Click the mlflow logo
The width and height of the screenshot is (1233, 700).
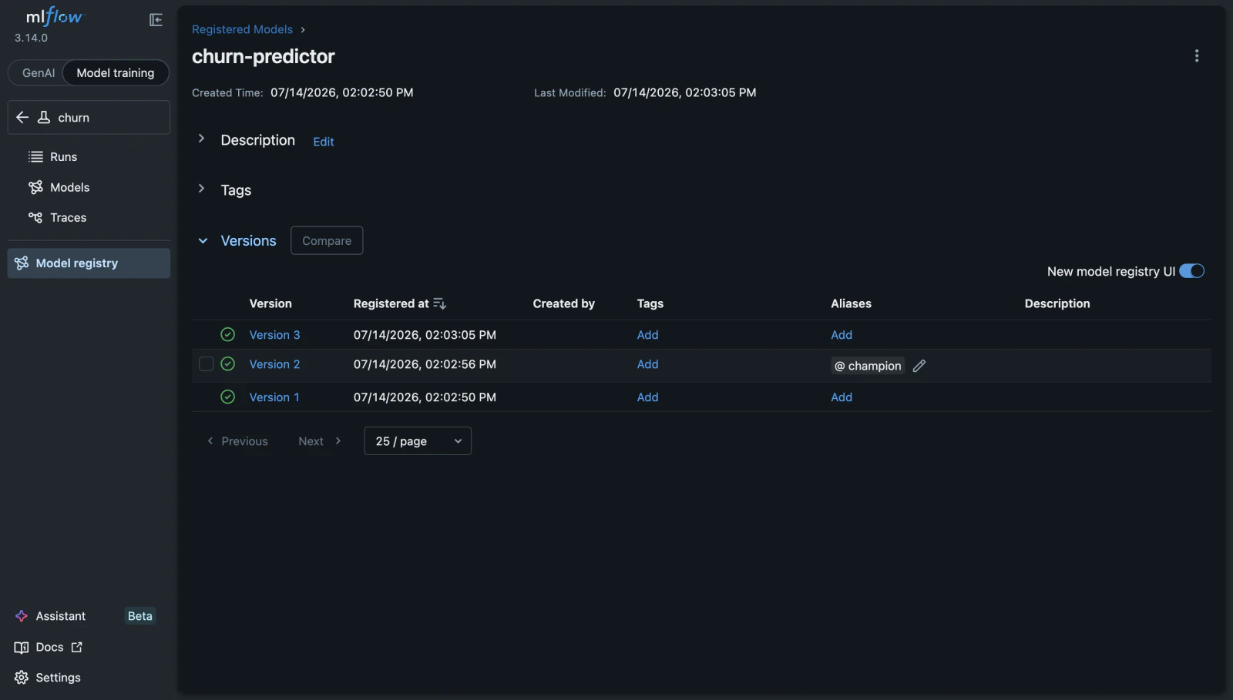pyautogui.click(x=54, y=16)
